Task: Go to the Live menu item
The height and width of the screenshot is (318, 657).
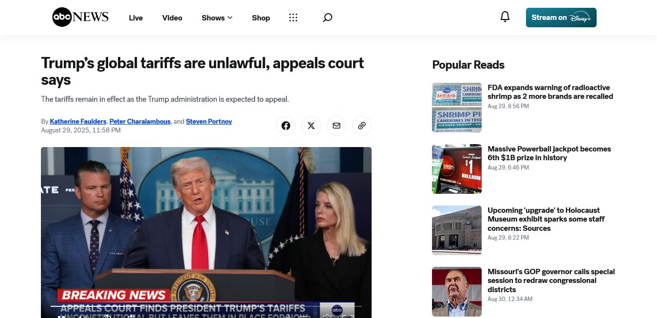Action: coord(136,18)
